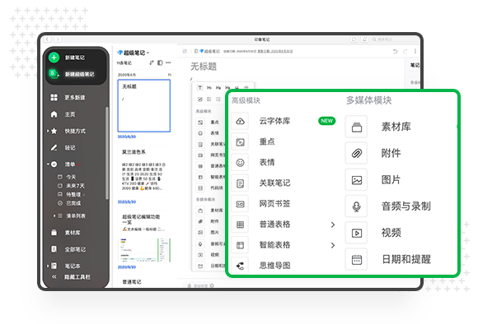Choose the 音频与录制 microphone icon

[x=356, y=206]
